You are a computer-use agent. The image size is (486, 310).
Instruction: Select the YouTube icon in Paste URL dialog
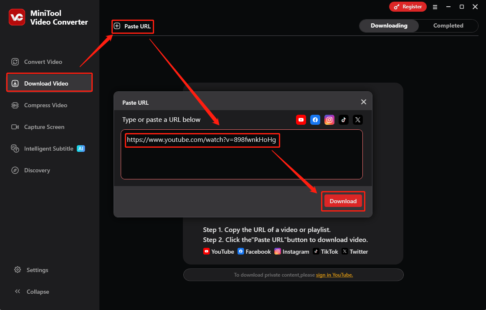coord(301,120)
